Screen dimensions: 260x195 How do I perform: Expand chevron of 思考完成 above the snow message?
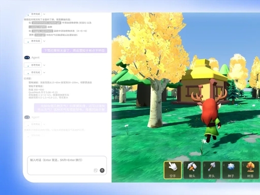(x=44, y=41)
